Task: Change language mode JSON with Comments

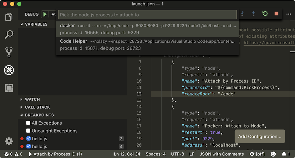Action: [222, 154]
